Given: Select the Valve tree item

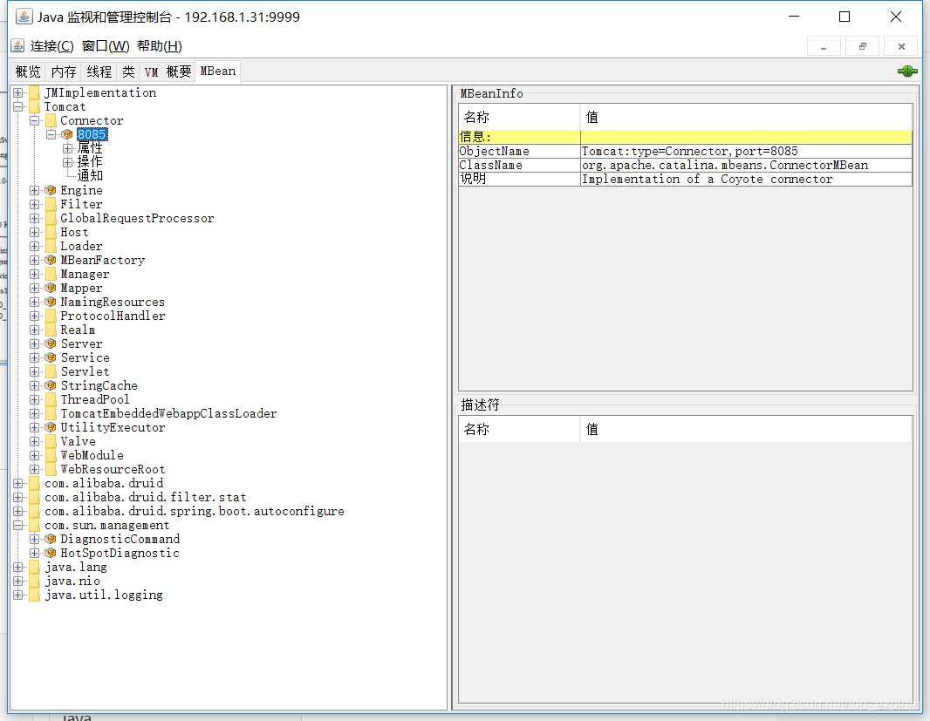Looking at the screenshot, I should [78, 441].
